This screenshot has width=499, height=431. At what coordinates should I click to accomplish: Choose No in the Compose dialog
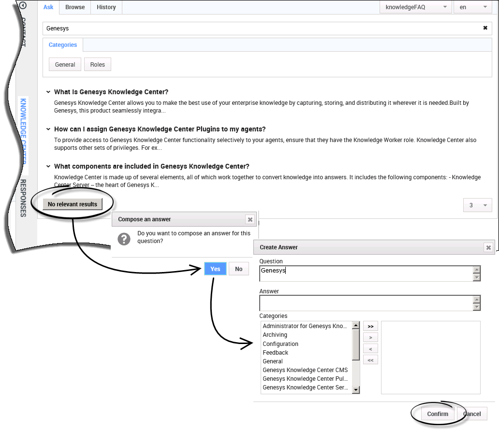click(x=239, y=269)
